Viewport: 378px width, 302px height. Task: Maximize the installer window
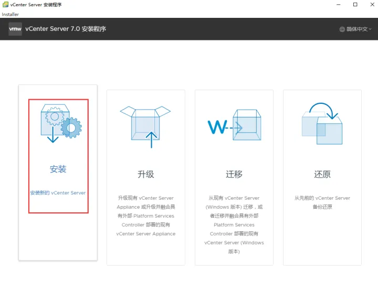pyautogui.click(x=355, y=5)
